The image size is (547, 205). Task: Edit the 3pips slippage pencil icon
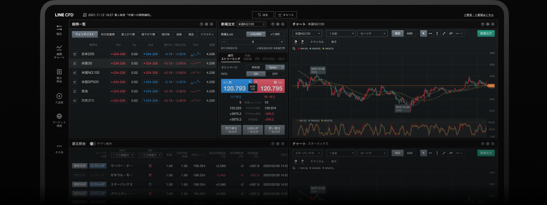click(283, 67)
